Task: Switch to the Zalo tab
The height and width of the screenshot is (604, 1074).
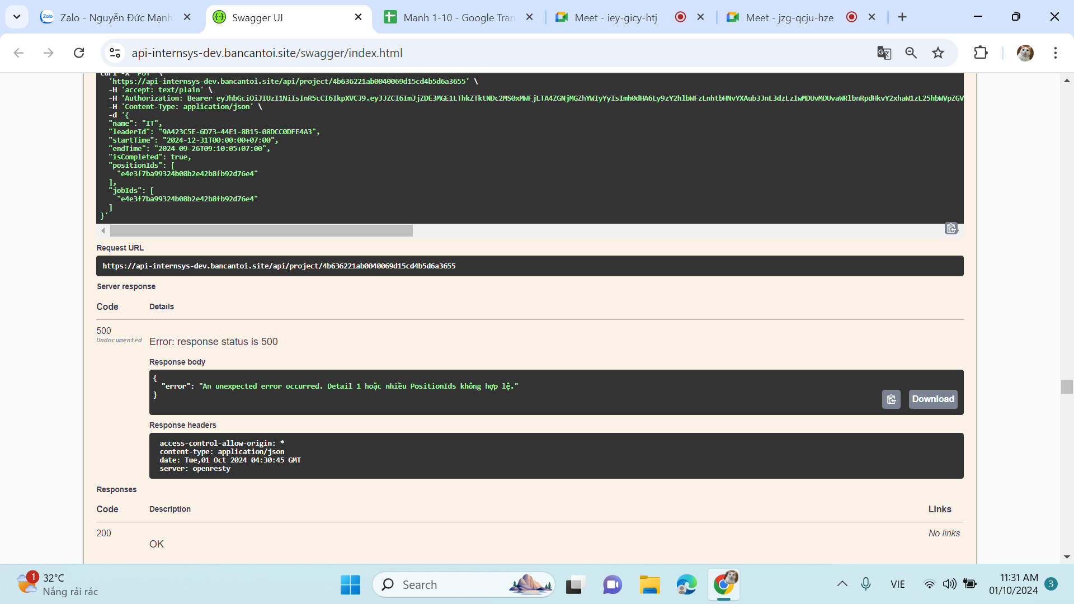Action: [x=115, y=17]
